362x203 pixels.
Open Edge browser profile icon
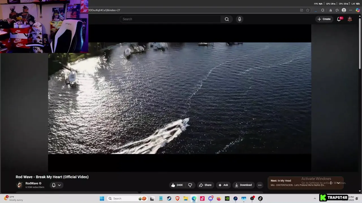click(x=344, y=10)
